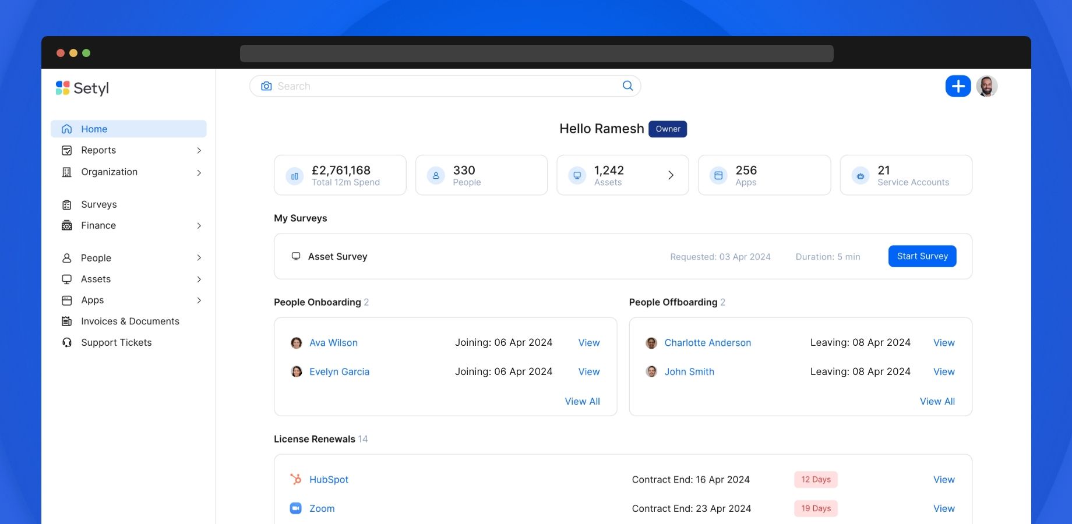Click the Owner role badge
1072x524 pixels.
click(x=668, y=129)
